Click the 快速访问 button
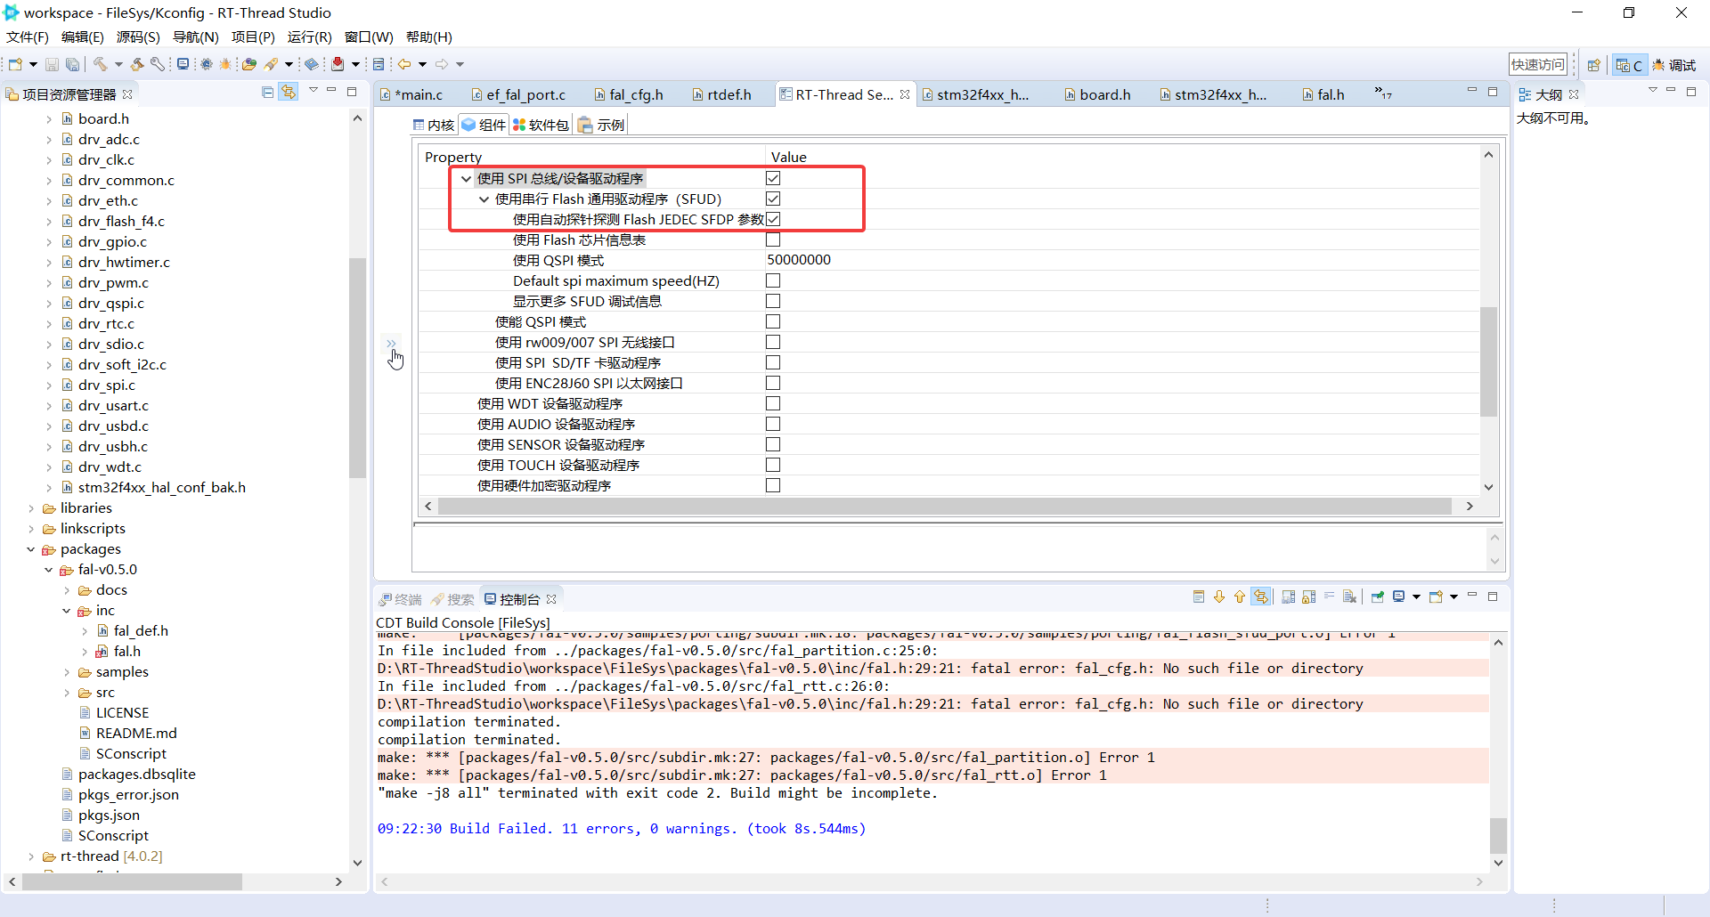 tap(1537, 63)
